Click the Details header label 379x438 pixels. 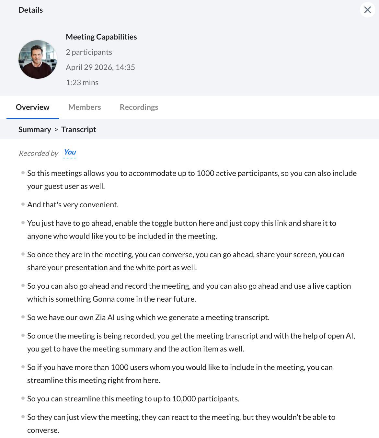(31, 10)
